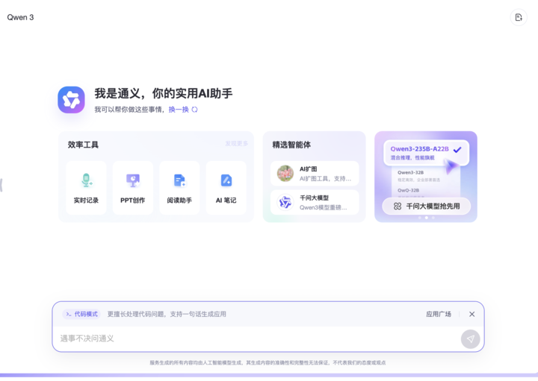
Task: Toggle the 代码模式 tag
Action: pyautogui.click(x=81, y=314)
